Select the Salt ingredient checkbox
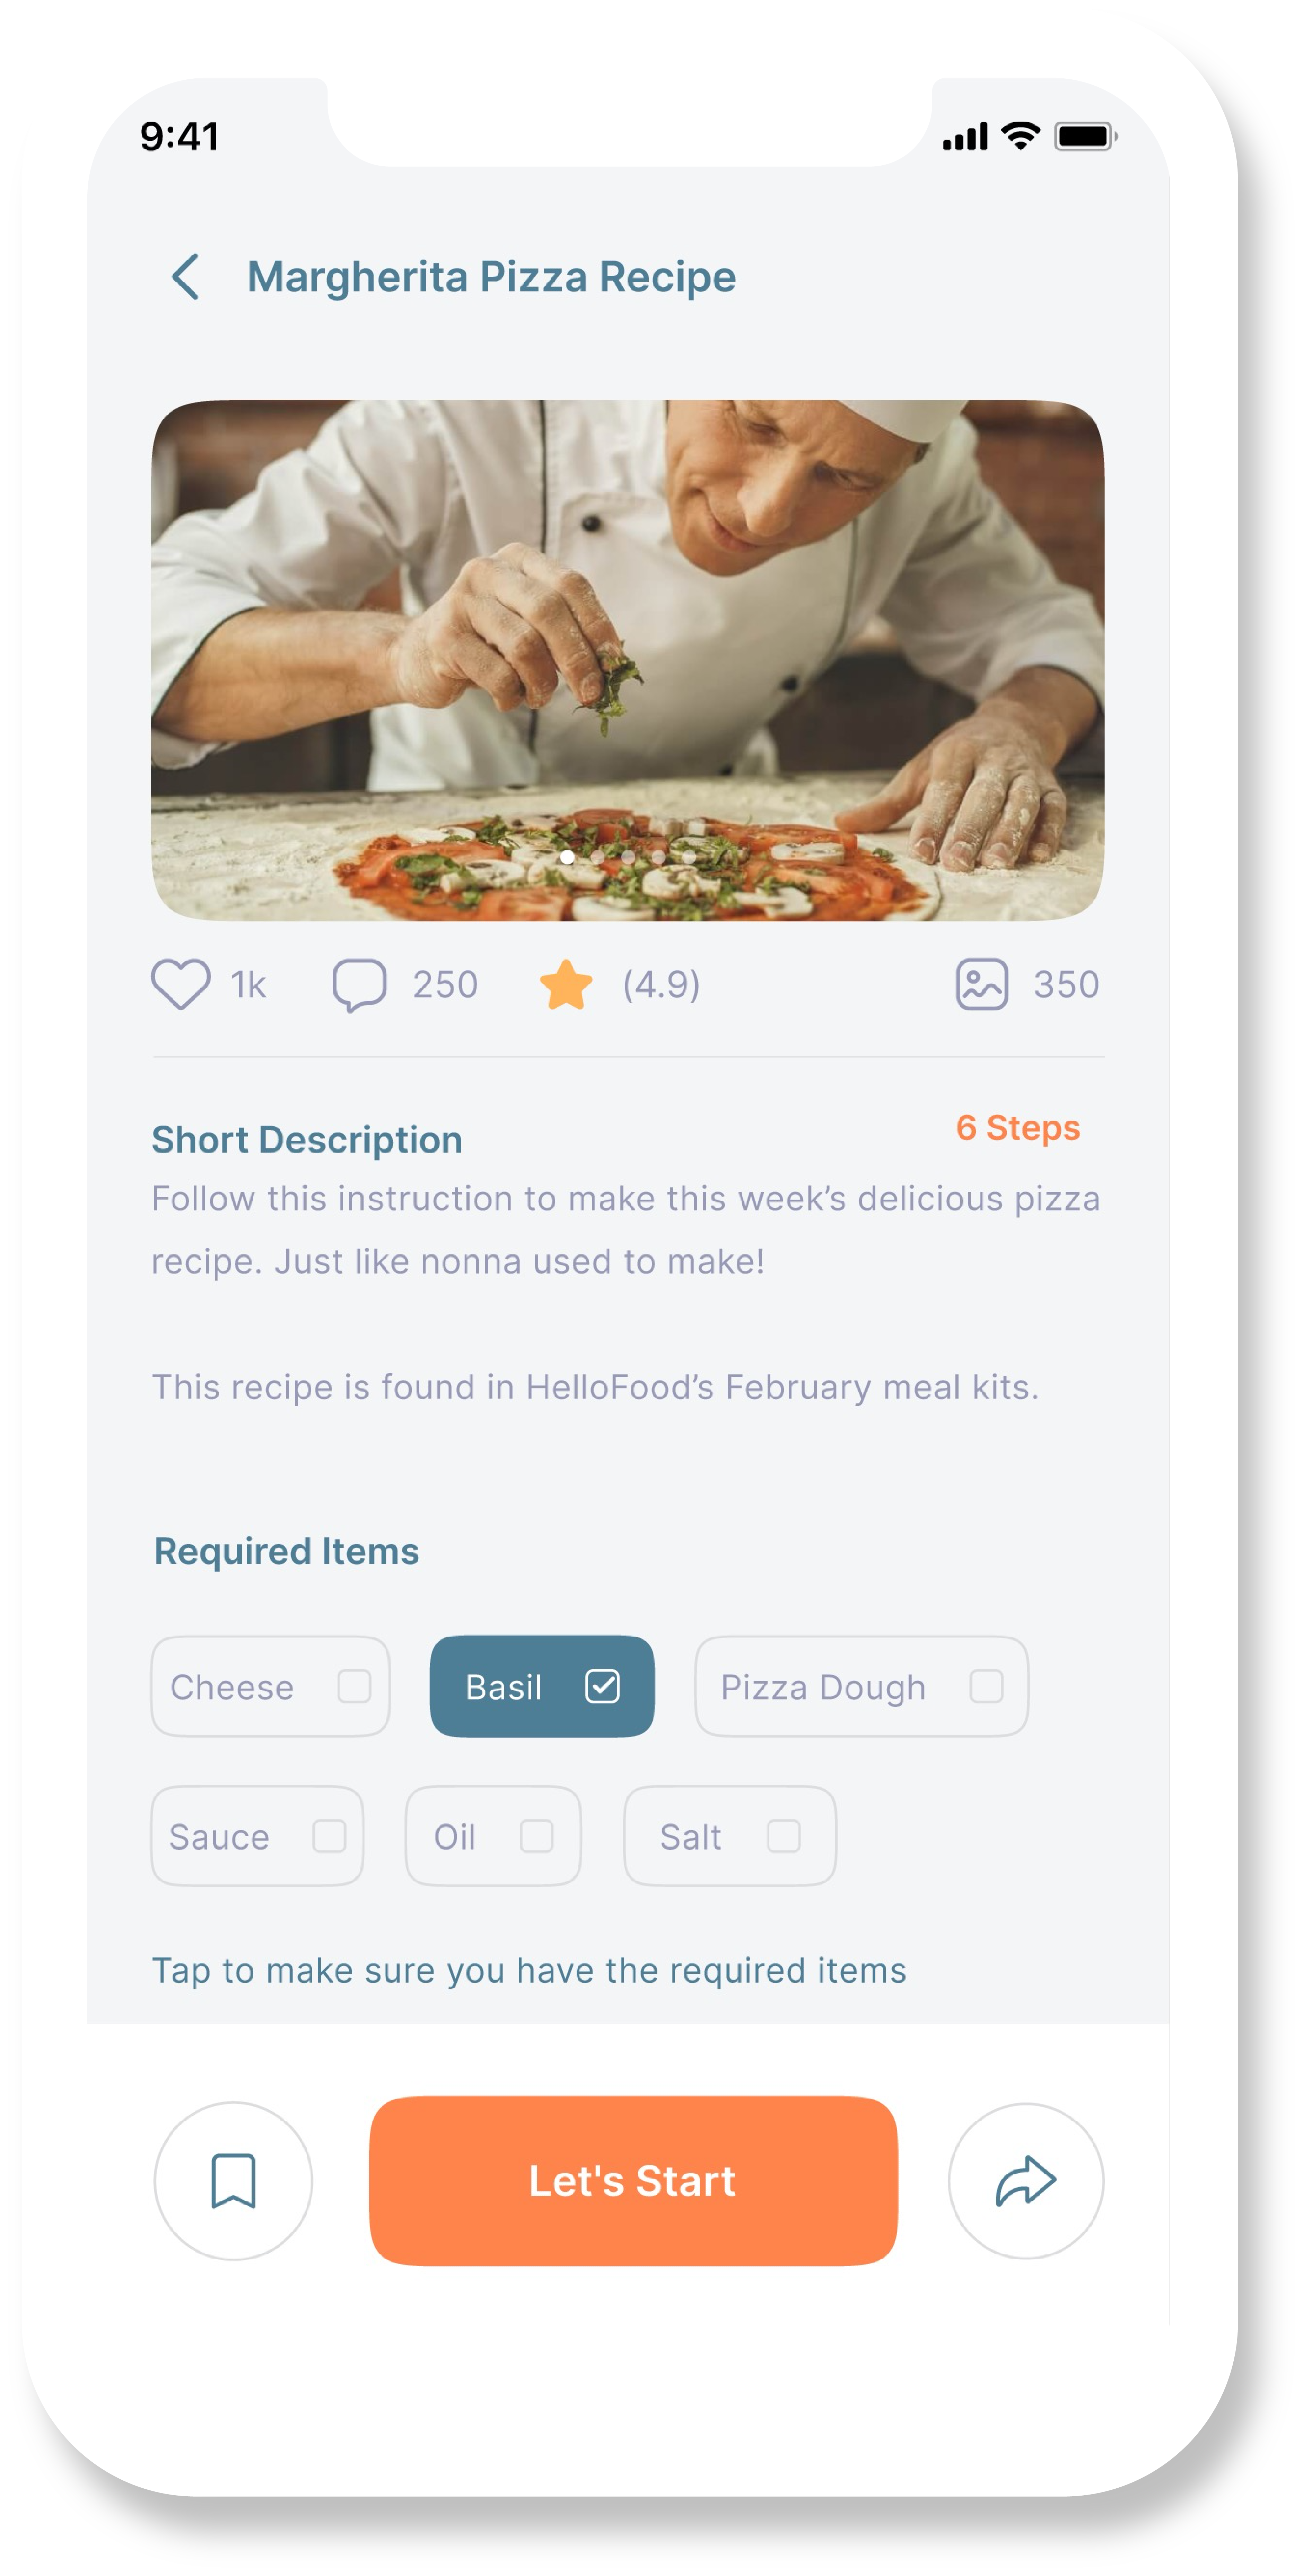The height and width of the screenshot is (2576, 1303). [783, 1836]
